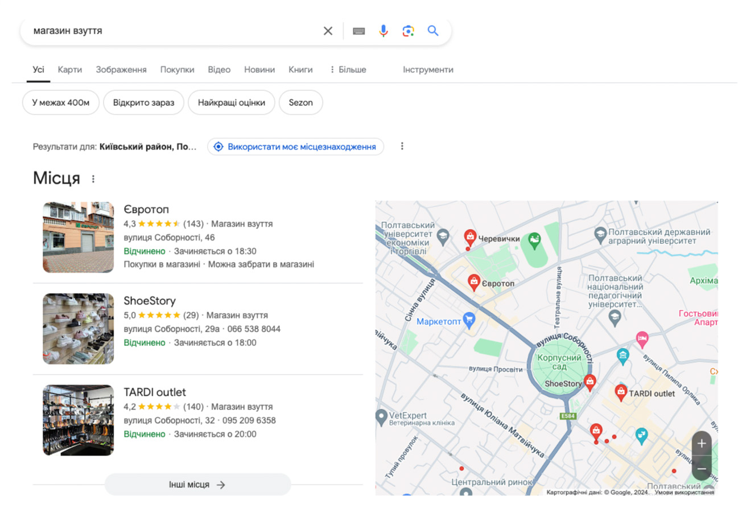The image size is (742, 513).
Task: Apply the Найкращі оцінки filter chip
Action: click(x=232, y=102)
